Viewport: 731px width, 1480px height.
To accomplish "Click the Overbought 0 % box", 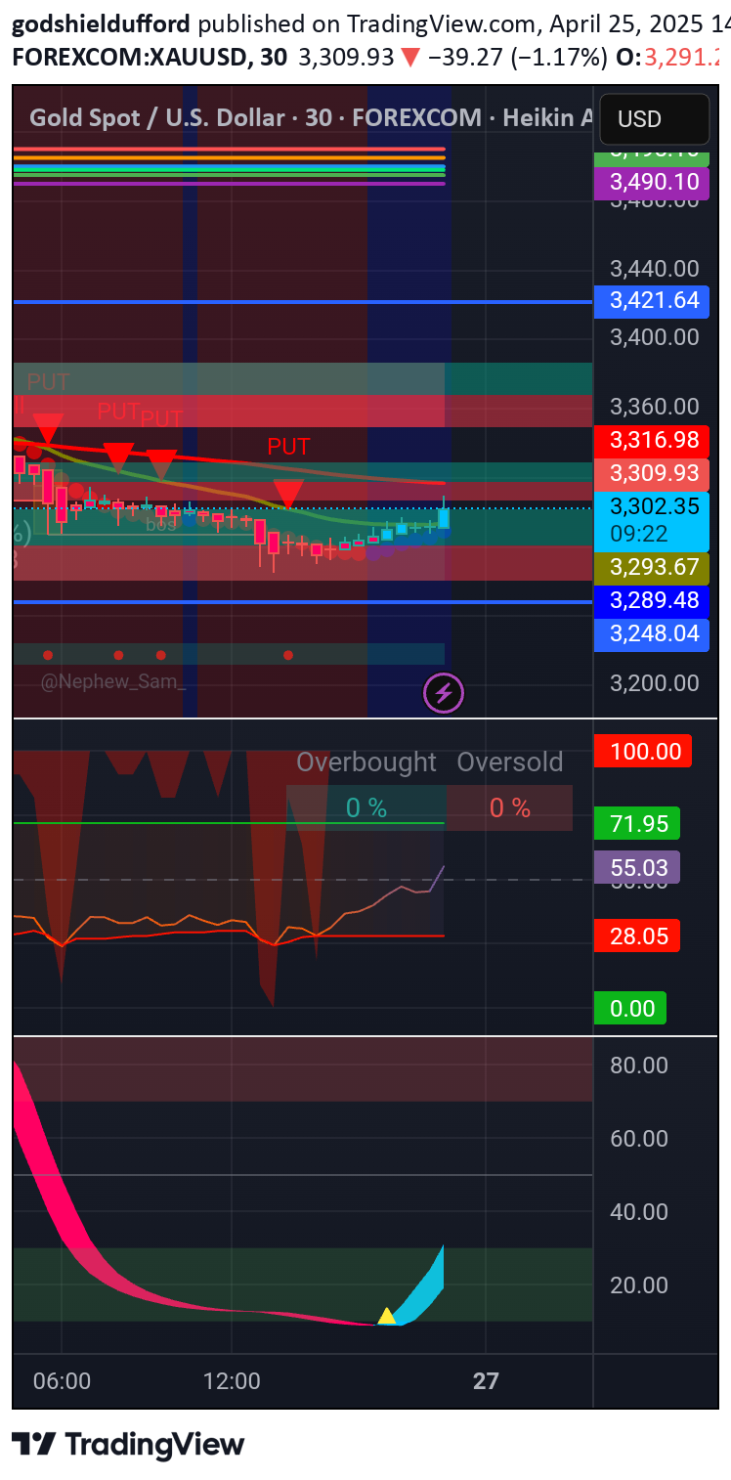I will click(366, 807).
